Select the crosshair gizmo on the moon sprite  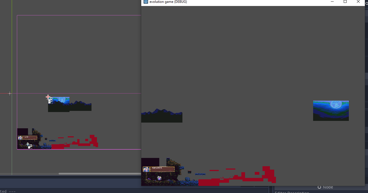click(x=48, y=97)
